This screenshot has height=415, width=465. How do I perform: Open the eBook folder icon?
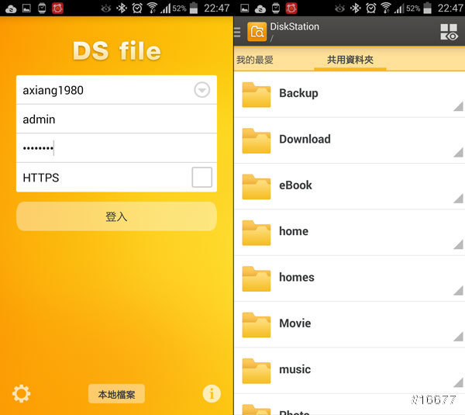point(257,186)
